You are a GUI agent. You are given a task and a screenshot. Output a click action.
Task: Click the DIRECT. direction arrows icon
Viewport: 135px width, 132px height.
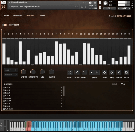[x=85, y=73]
